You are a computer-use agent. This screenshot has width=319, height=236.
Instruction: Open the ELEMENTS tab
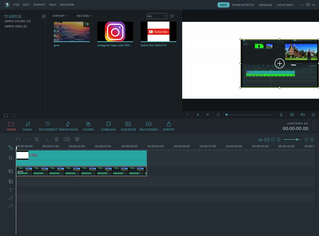[x=128, y=126]
